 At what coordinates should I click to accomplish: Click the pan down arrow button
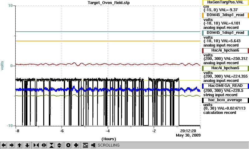(27, 145)
